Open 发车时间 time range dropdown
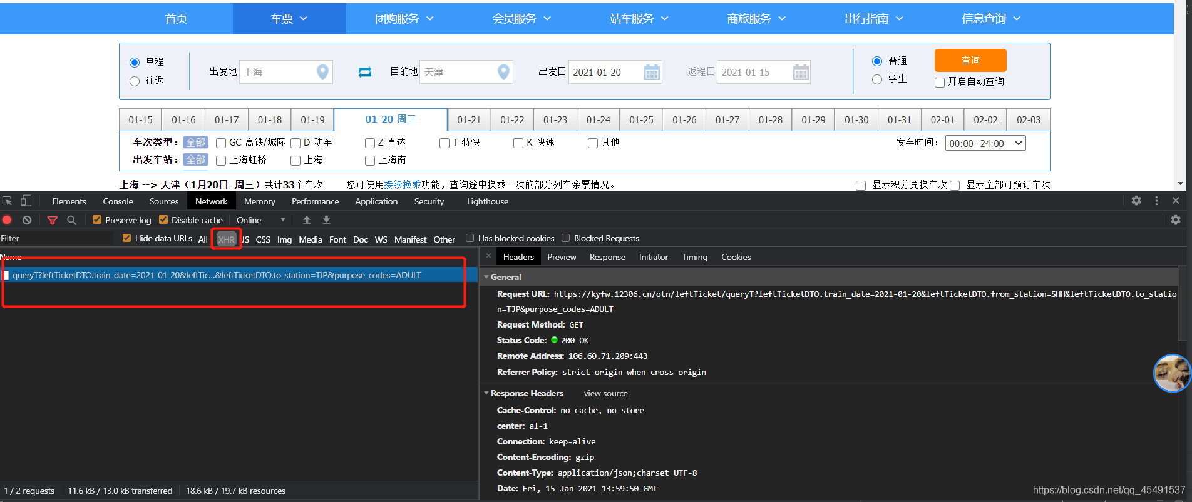 click(x=985, y=143)
